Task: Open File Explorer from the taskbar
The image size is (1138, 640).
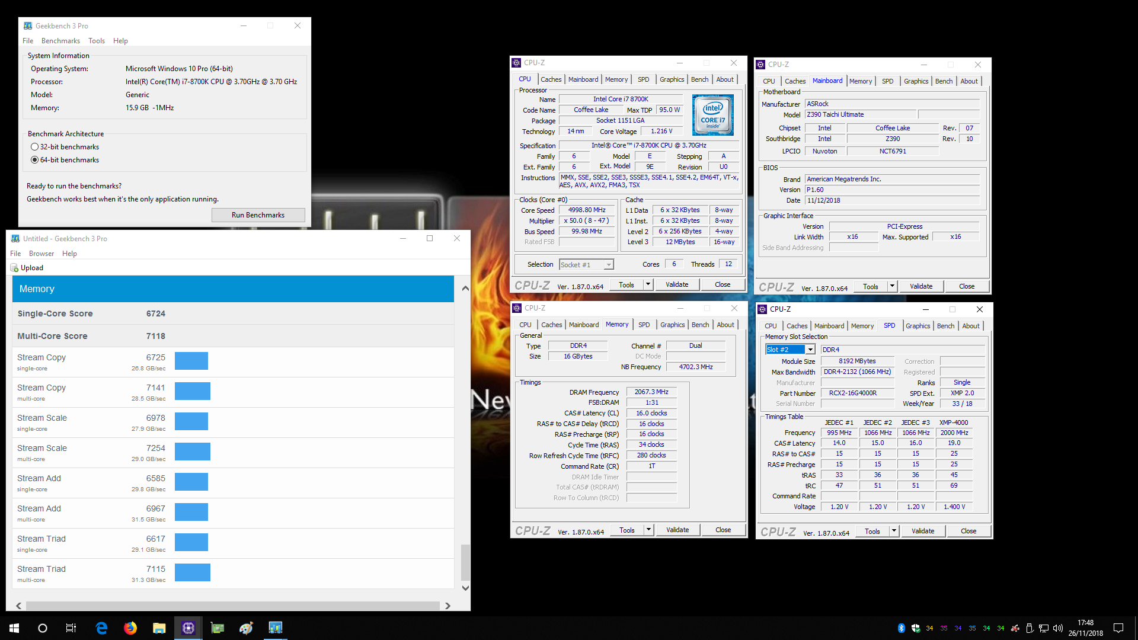Action: coord(159,628)
